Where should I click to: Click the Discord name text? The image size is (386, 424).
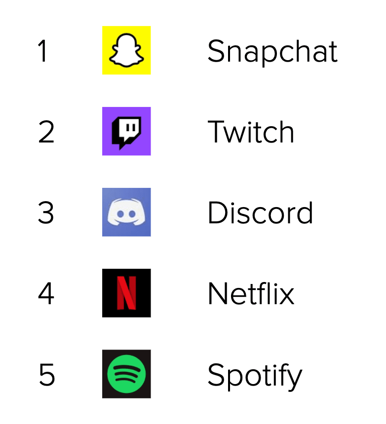pyautogui.click(x=260, y=212)
